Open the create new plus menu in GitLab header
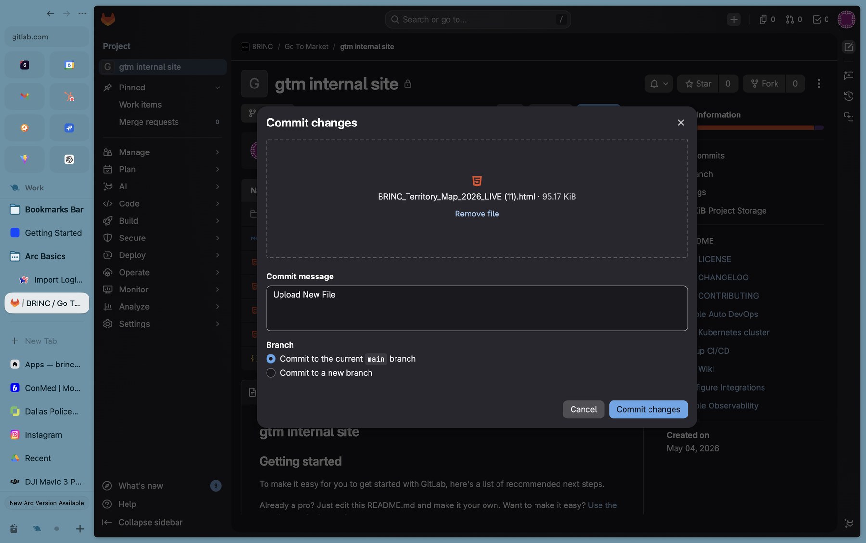The height and width of the screenshot is (543, 866). [x=734, y=19]
